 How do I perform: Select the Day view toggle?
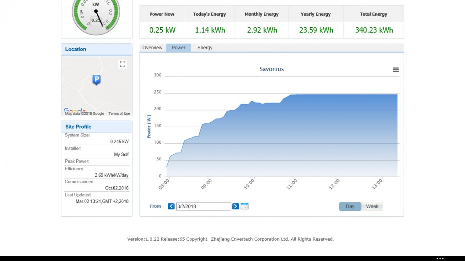click(350, 206)
